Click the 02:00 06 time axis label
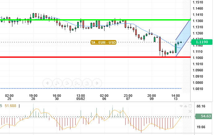214x135 pixels. pyautogui.click(x=104, y=97)
